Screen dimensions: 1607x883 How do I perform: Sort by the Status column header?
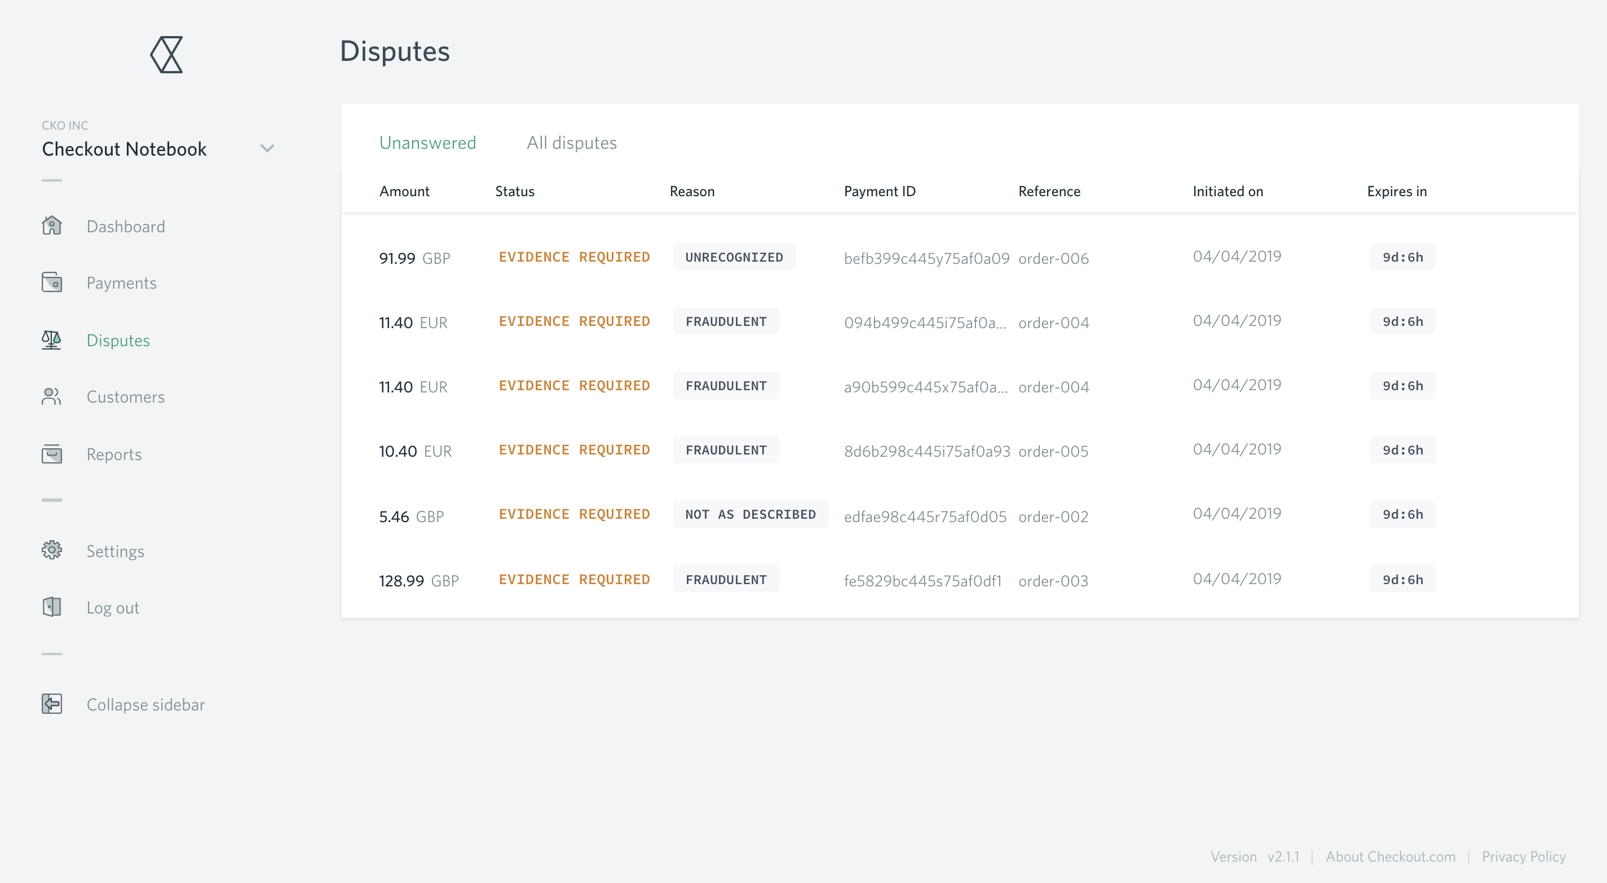pos(515,191)
